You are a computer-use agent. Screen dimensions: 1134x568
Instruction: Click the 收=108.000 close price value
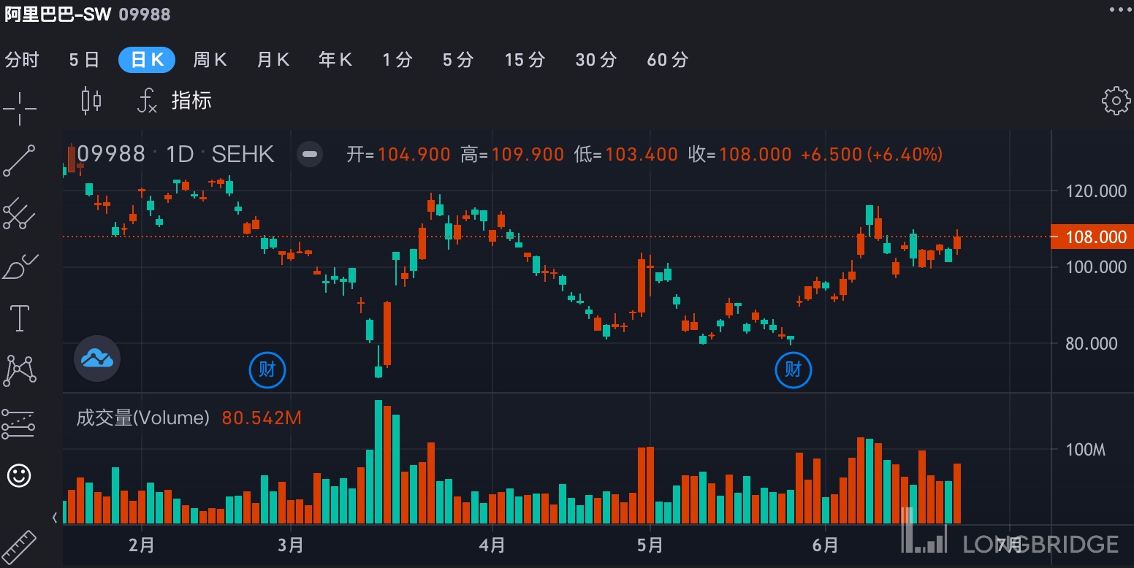[740, 154]
